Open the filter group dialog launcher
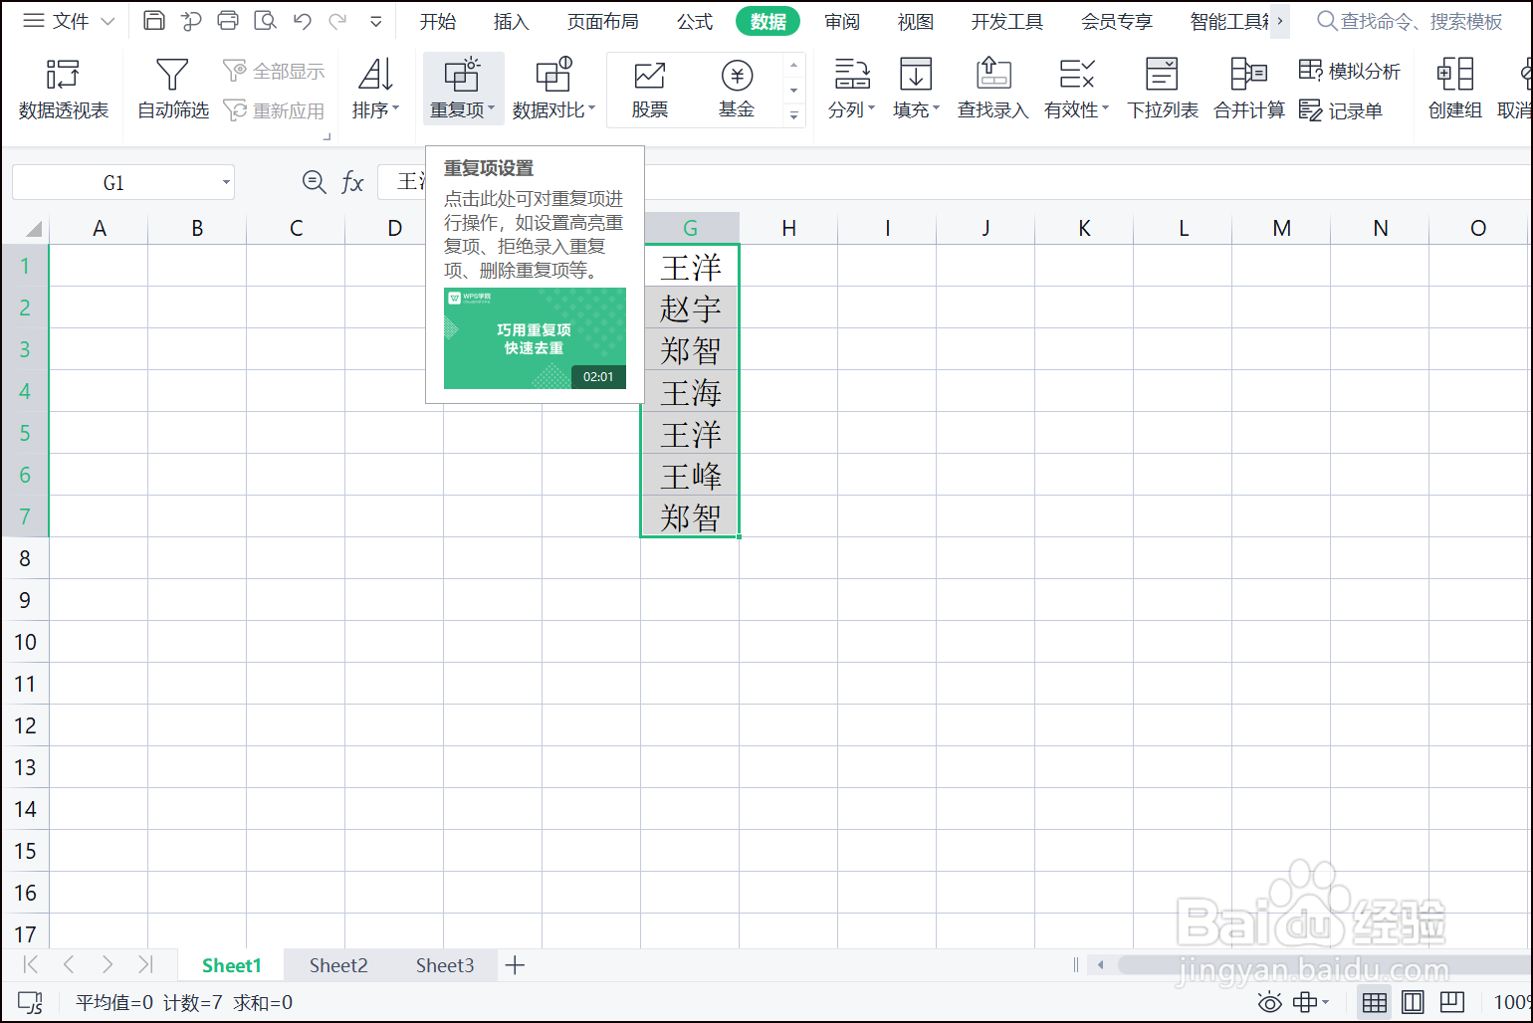 click(327, 136)
